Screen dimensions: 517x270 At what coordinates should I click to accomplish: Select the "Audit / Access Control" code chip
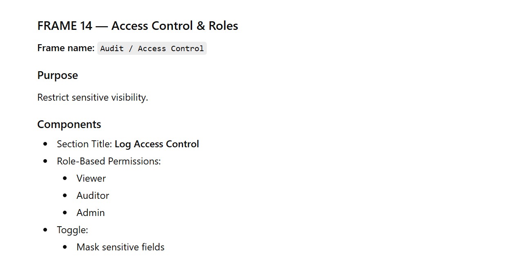[x=152, y=48]
